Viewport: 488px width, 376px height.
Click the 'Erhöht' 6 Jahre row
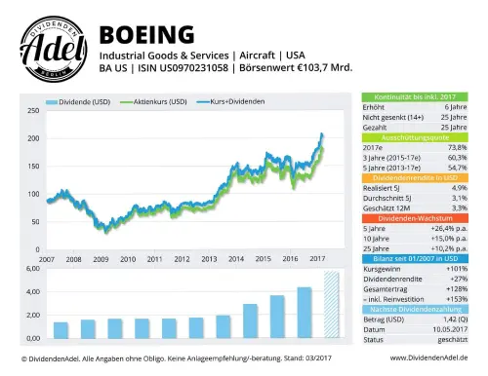[415, 107]
